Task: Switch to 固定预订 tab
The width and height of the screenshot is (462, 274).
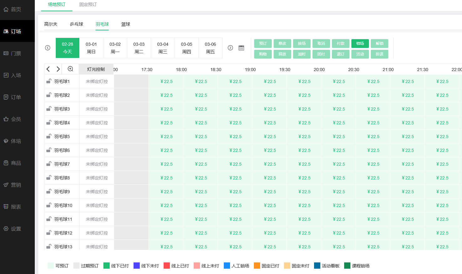Action: (88, 5)
